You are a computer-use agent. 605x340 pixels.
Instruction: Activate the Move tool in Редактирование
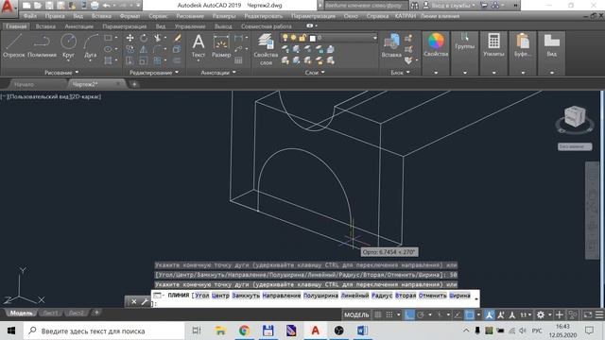[x=130, y=38]
